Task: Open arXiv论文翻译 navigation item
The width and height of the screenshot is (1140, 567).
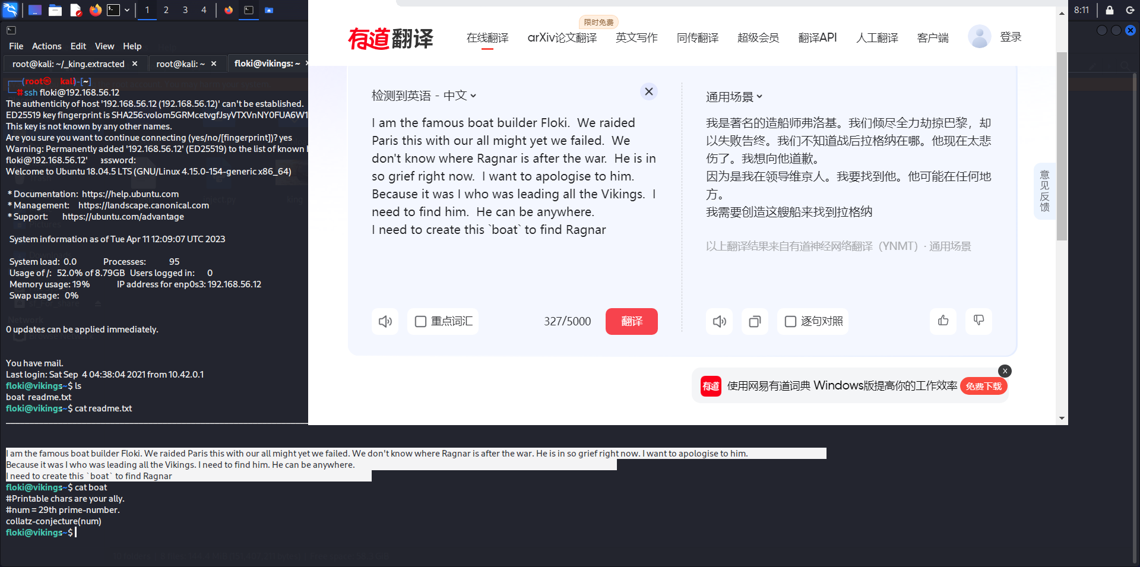Action: coord(562,38)
